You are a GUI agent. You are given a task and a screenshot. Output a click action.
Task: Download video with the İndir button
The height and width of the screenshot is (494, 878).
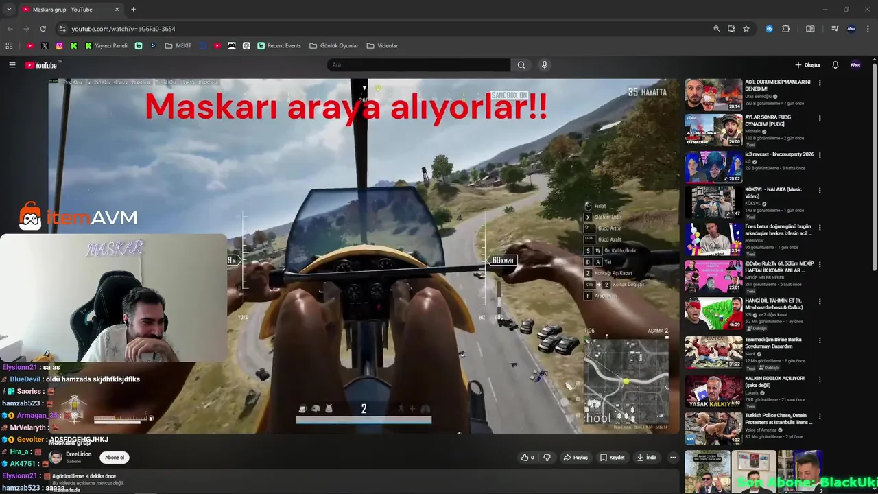[646, 458]
